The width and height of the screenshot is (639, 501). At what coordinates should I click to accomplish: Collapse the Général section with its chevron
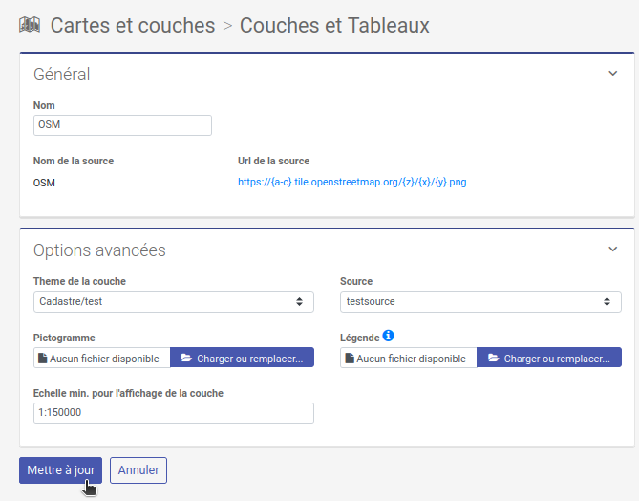point(613,73)
